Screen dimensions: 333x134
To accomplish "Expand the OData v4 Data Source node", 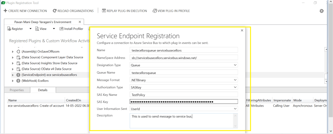I will tap(13, 69).
